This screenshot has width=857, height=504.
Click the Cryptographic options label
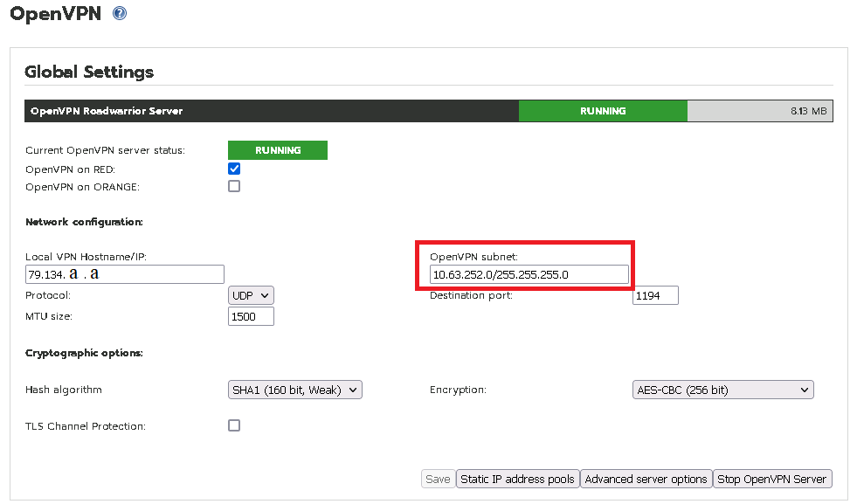[84, 353]
